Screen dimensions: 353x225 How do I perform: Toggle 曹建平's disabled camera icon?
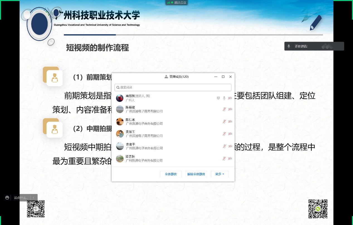[230, 146]
